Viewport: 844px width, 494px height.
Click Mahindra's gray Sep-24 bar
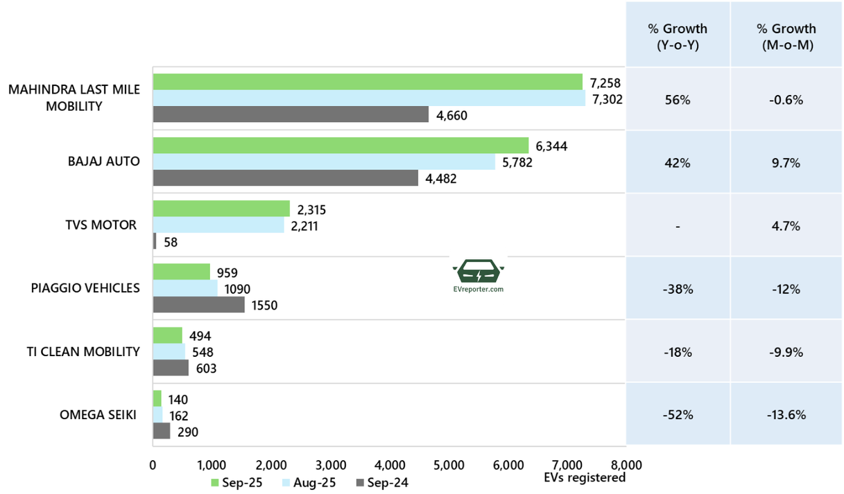tap(291, 114)
